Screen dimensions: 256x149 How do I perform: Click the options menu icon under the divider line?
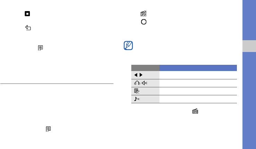tap(48, 129)
